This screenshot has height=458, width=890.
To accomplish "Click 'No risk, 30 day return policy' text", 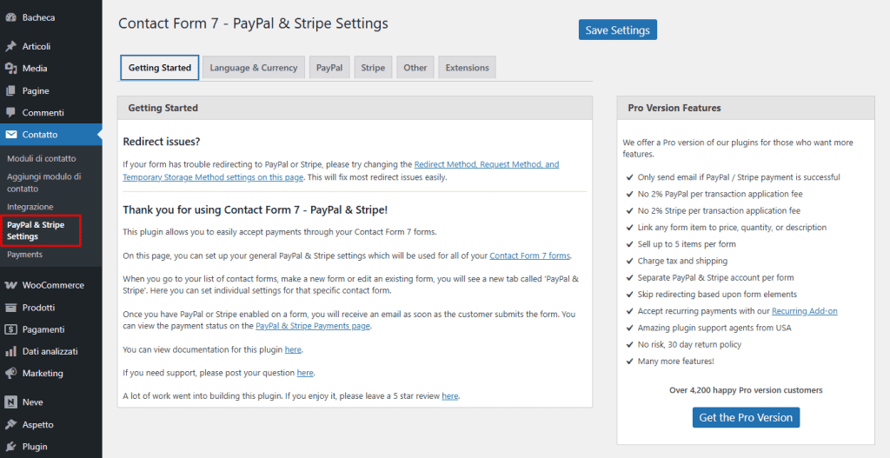I will pyautogui.click(x=689, y=344).
